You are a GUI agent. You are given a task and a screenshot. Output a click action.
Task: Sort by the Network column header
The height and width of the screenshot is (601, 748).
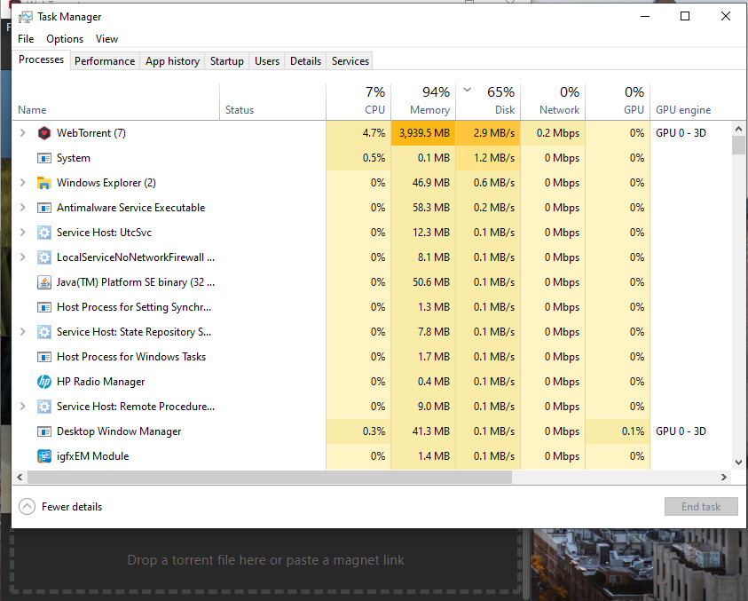554,102
